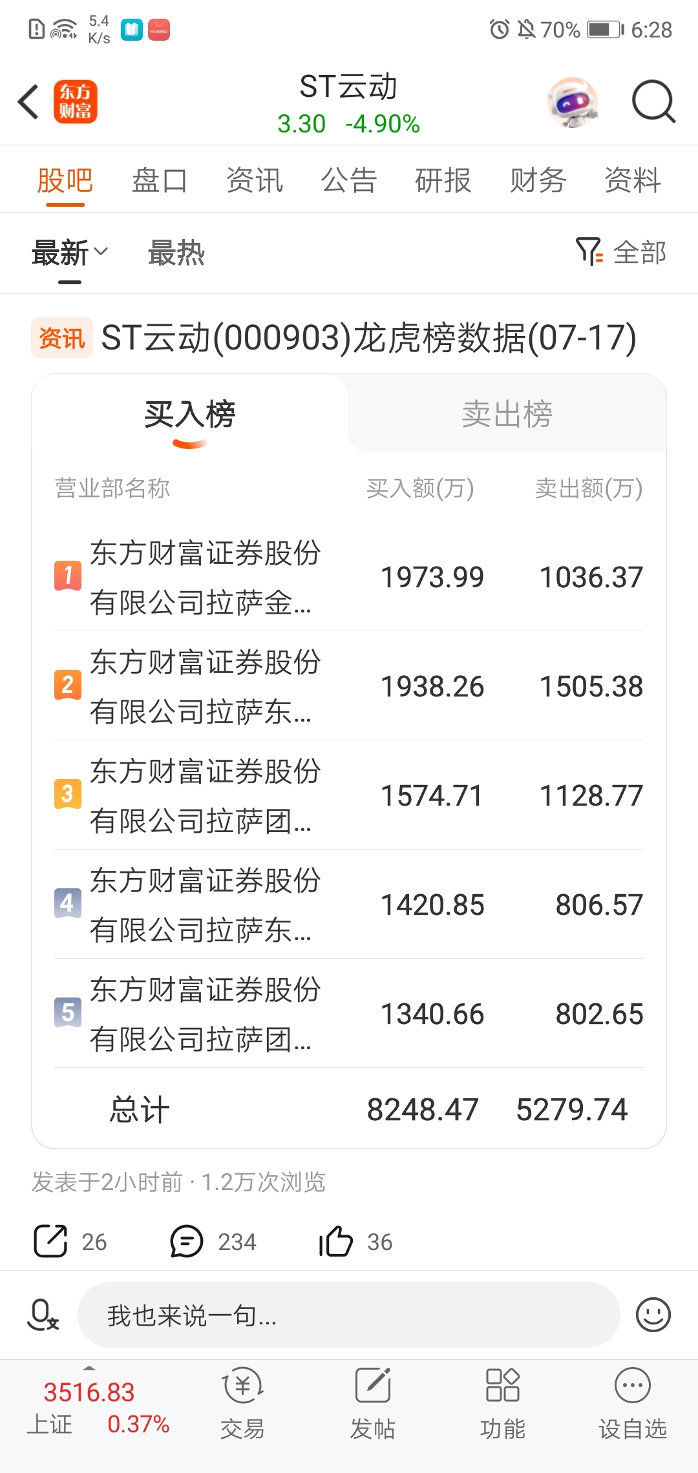Expand the 上证 index ticker bar

point(98,1408)
